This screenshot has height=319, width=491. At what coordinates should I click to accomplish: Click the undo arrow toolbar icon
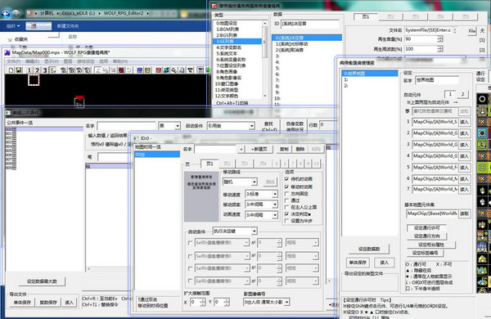(x=128, y=70)
